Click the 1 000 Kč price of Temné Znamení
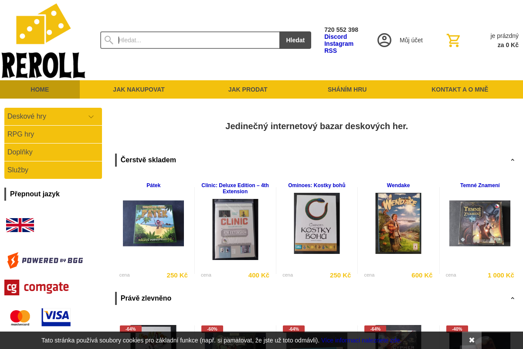 point(501,275)
